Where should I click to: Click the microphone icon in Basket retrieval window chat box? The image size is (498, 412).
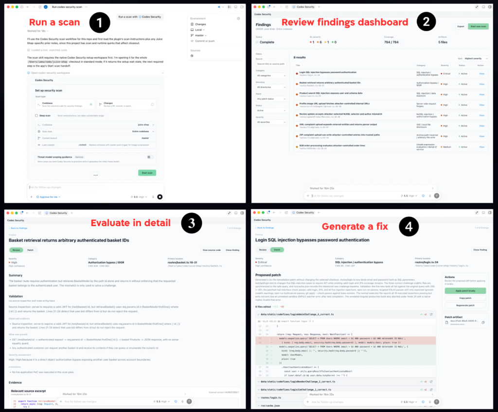click(x=183, y=401)
